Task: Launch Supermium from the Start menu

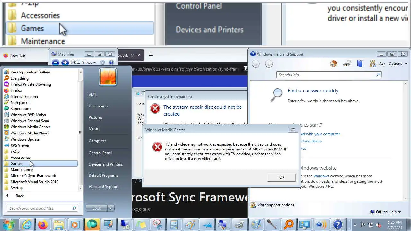Action: 40,109
